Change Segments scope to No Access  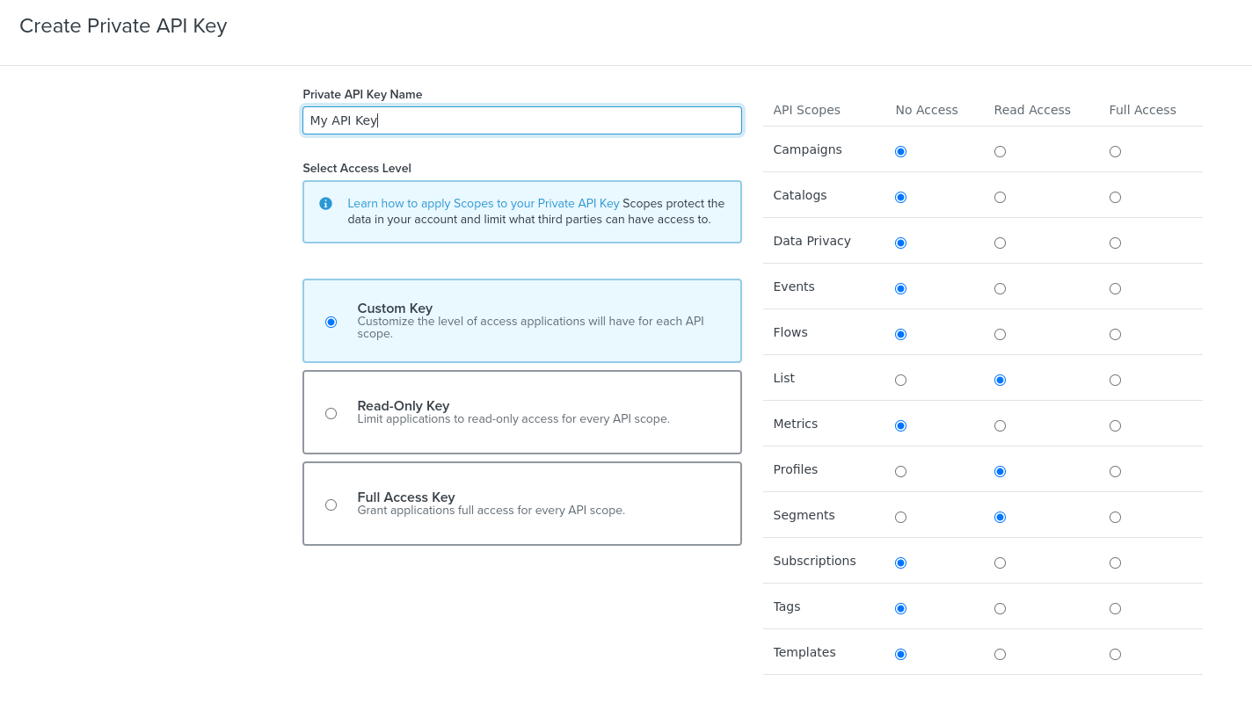pos(900,517)
